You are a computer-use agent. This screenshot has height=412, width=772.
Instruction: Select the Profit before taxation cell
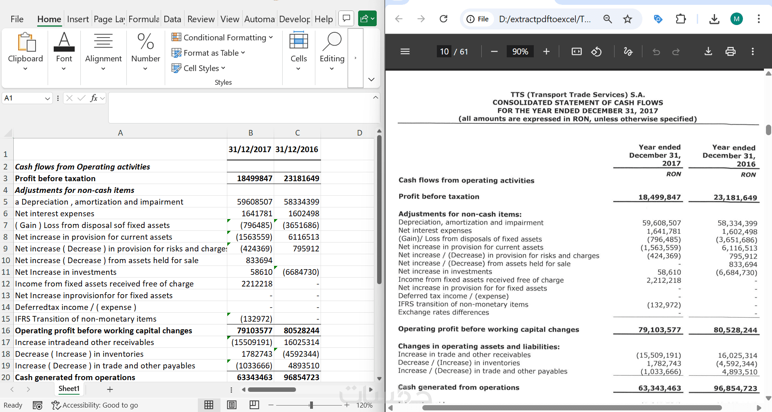(x=120, y=178)
